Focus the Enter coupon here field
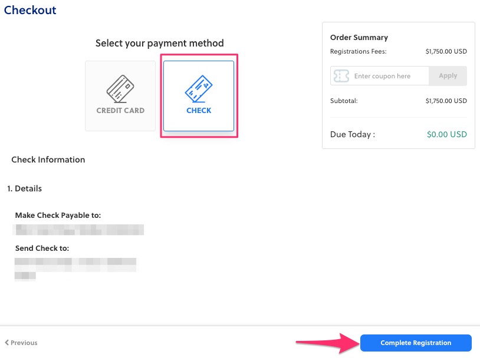Screen dimensions: 480x358 click(x=389, y=76)
